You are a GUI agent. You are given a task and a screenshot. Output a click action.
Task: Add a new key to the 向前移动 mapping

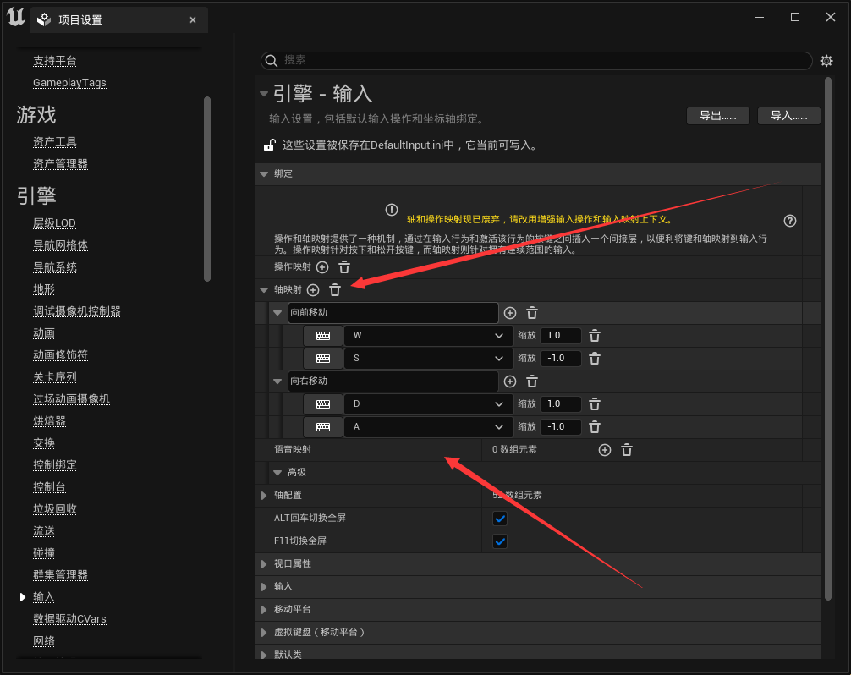(510, 313)
